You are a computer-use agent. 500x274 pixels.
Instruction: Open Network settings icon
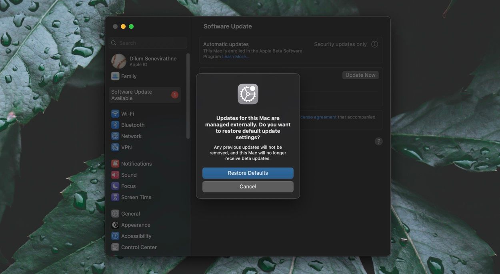[x=115, y=136]
